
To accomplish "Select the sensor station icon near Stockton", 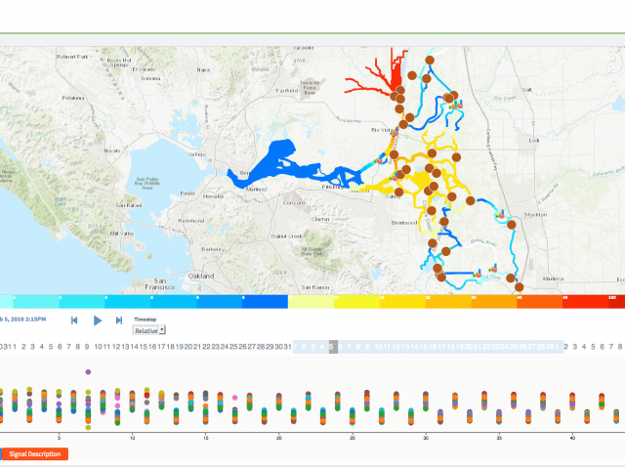I will click(500, 215).
